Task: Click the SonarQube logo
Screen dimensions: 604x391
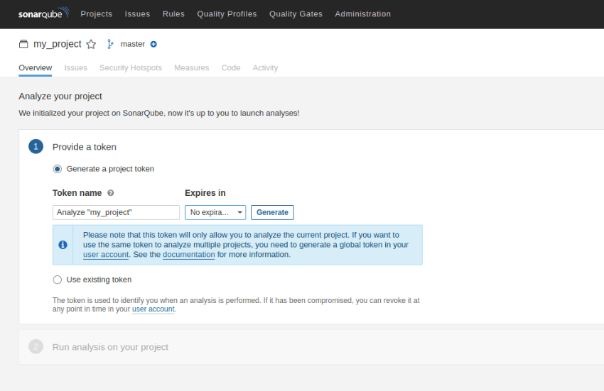Action: click(43, 13)
